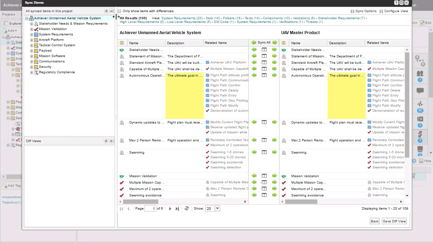433x243 pixels.
Task: Filter view by Validations (8)
Action: click(304, 18)
